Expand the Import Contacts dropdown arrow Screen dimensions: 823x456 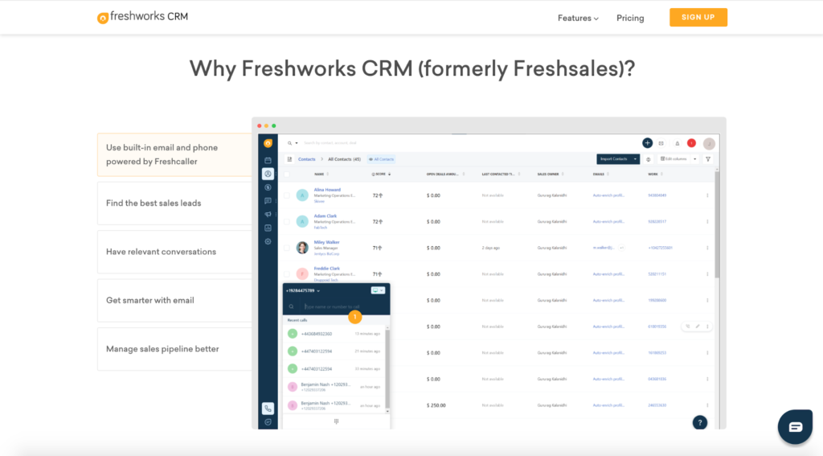point(635,159)
